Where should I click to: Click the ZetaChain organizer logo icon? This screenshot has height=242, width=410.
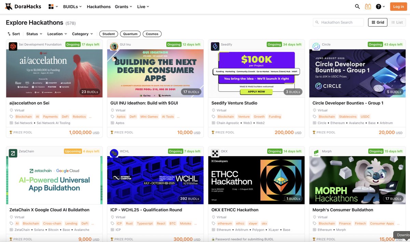13,153
